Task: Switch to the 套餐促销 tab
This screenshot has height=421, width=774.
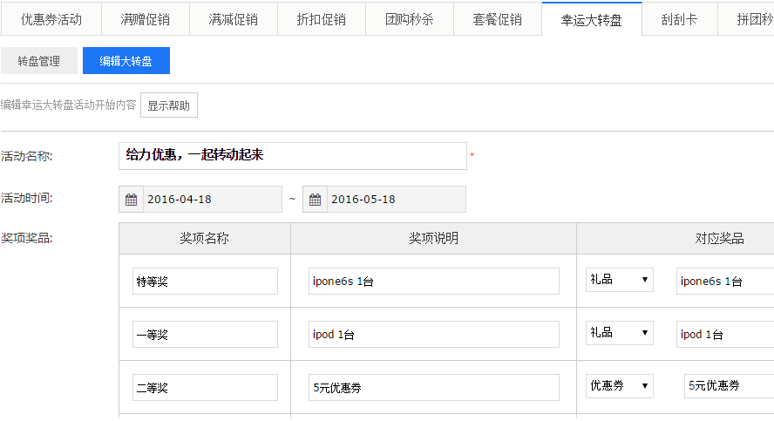Action: point(498,19)
